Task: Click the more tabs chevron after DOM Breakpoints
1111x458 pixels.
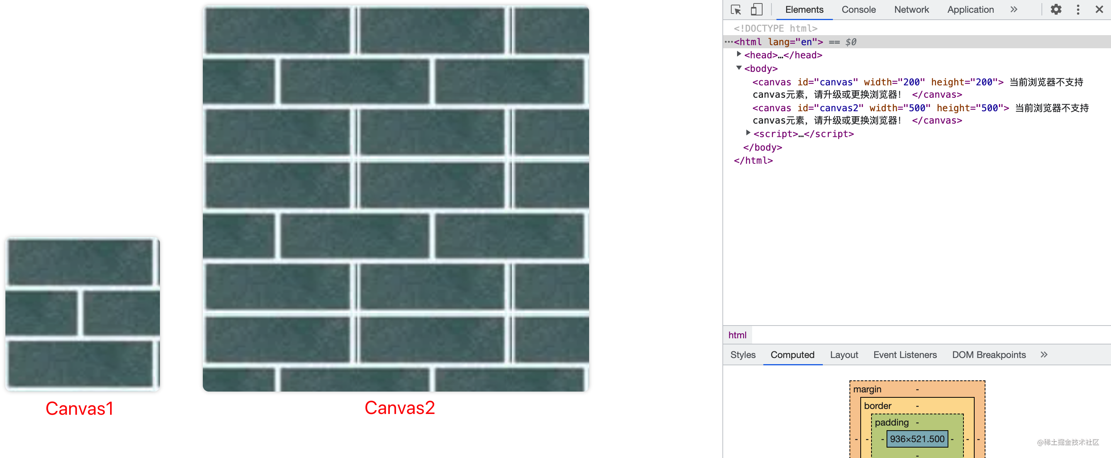Action: [1044, 355]
